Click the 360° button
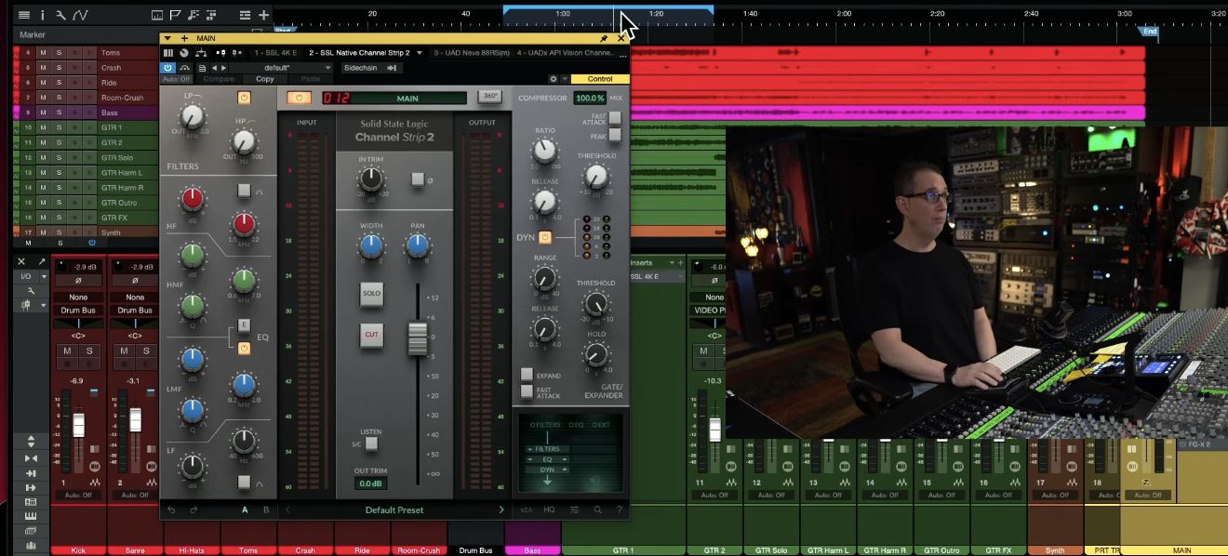Viewport: 1228px width, 556px height. [489, 97]
